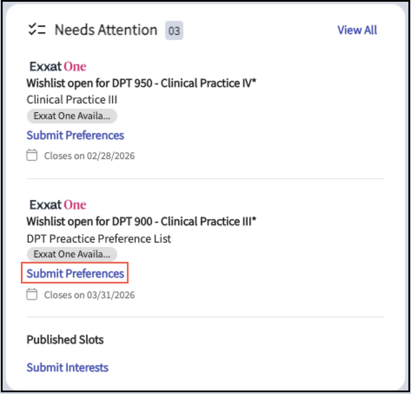Click the Closes on 02/28/2026 date text
The height and width of the screenshot is (394, 411).
pyautogui.click(x=89, y=156)
